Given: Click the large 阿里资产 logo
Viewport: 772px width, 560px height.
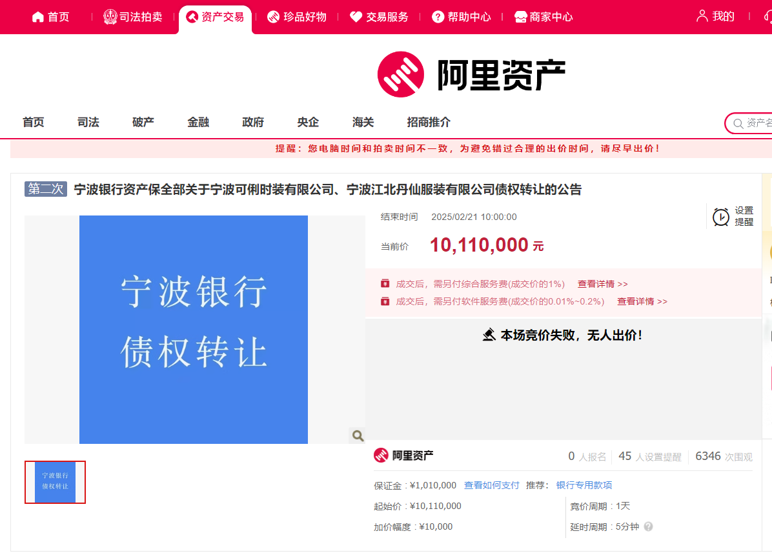Looking at the screenshot, I should point(471,75).
